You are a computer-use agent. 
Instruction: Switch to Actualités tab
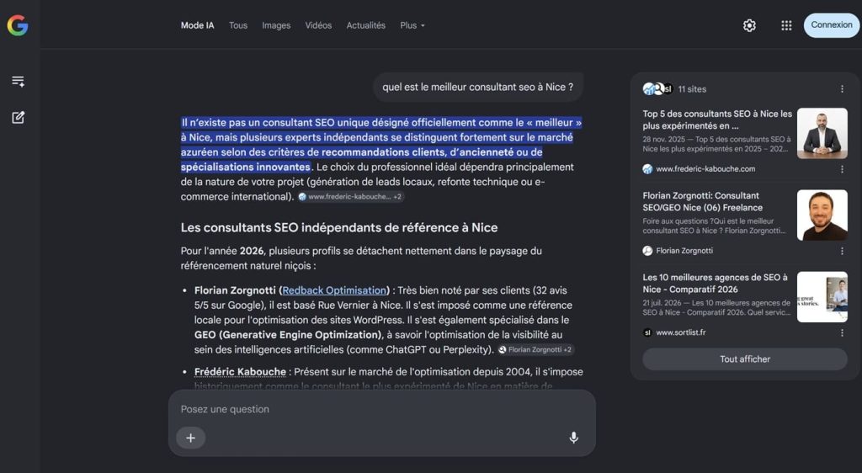(x=365, y=25)
